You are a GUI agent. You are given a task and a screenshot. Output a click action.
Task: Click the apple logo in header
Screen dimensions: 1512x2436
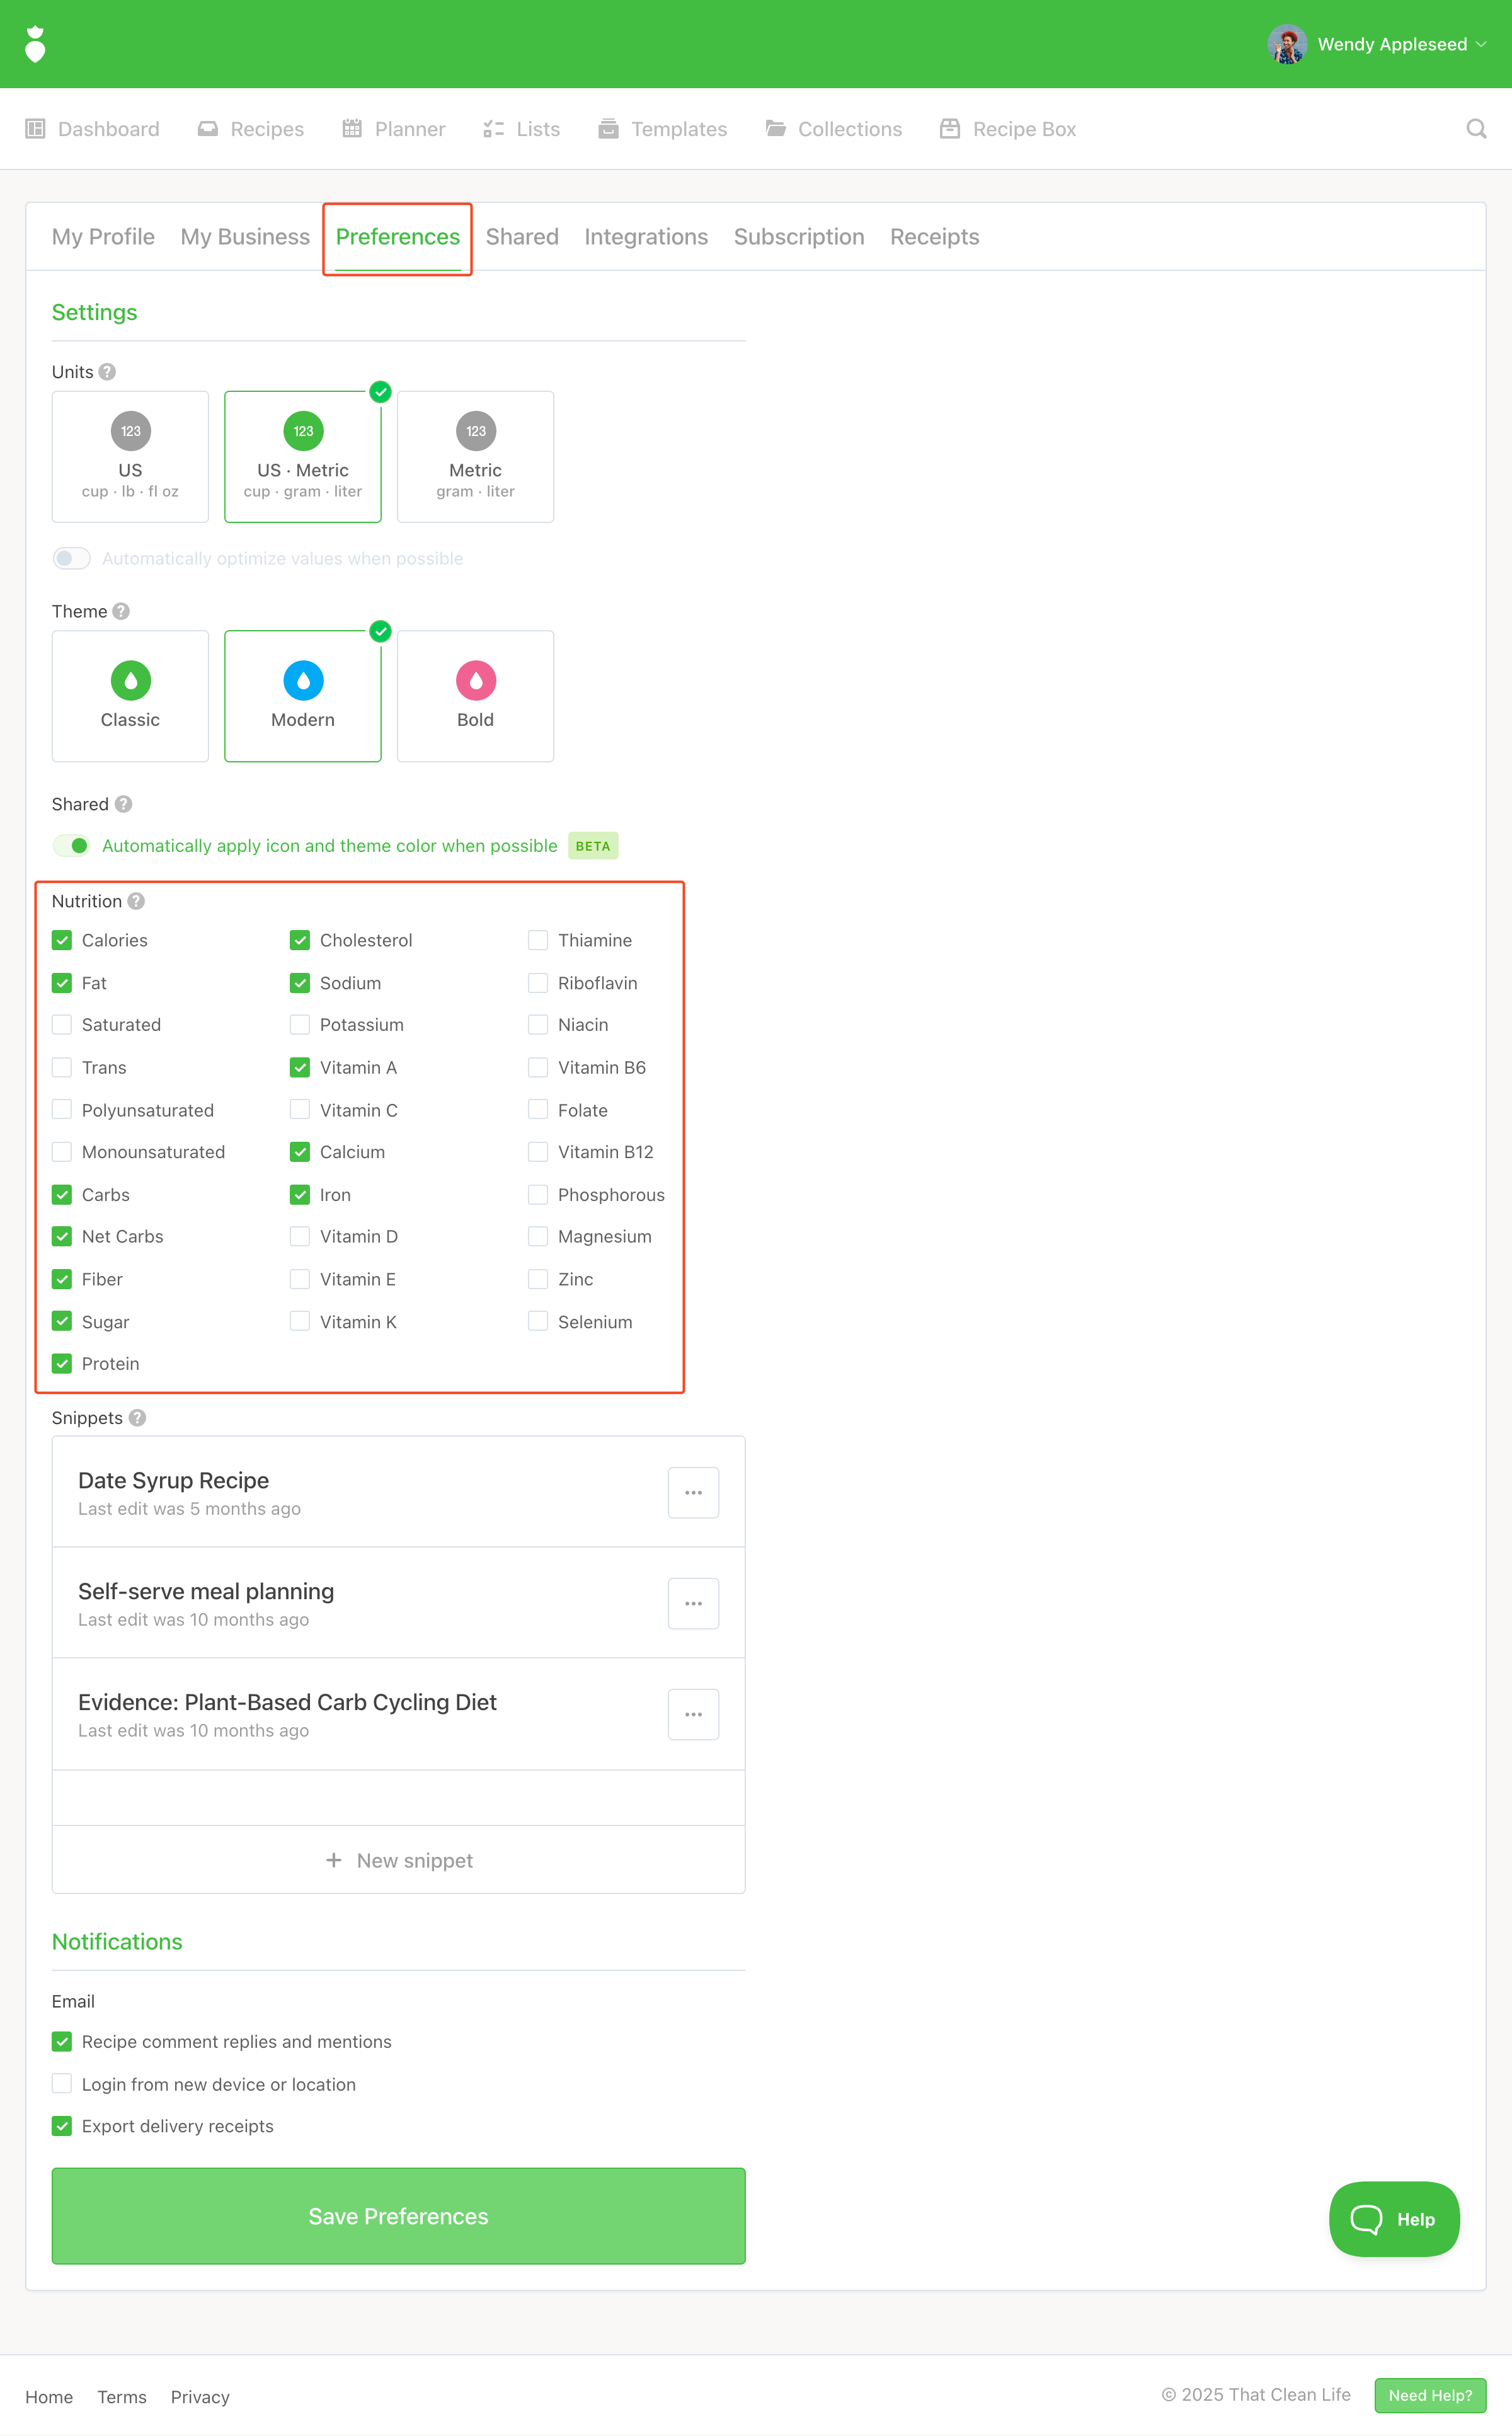click(x=35, y=44)
